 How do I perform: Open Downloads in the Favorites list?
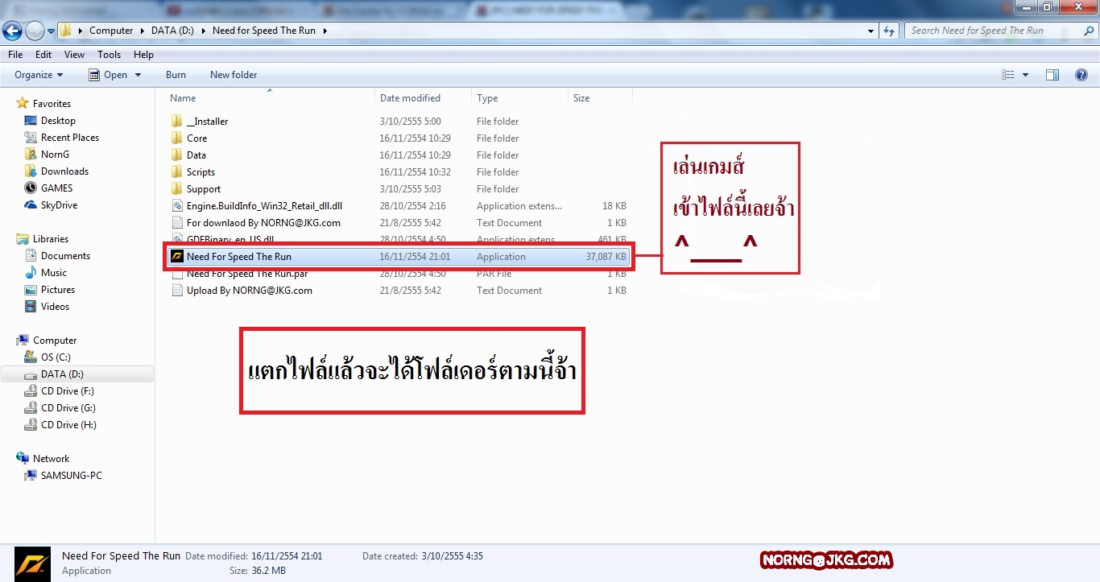(64, 171)
